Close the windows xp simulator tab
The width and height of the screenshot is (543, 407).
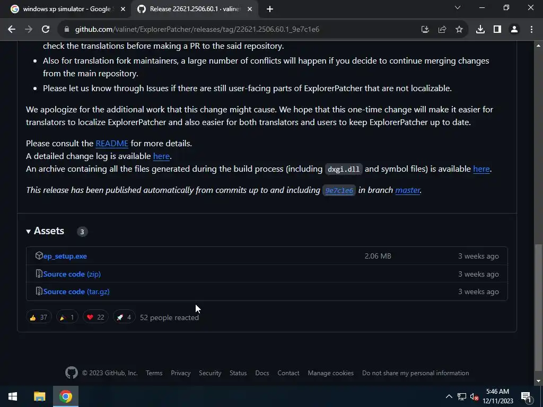point(123,9)
